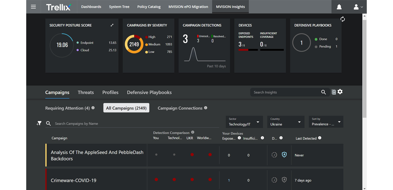
Task: View Campaign Connections
Action: point(180,108)
